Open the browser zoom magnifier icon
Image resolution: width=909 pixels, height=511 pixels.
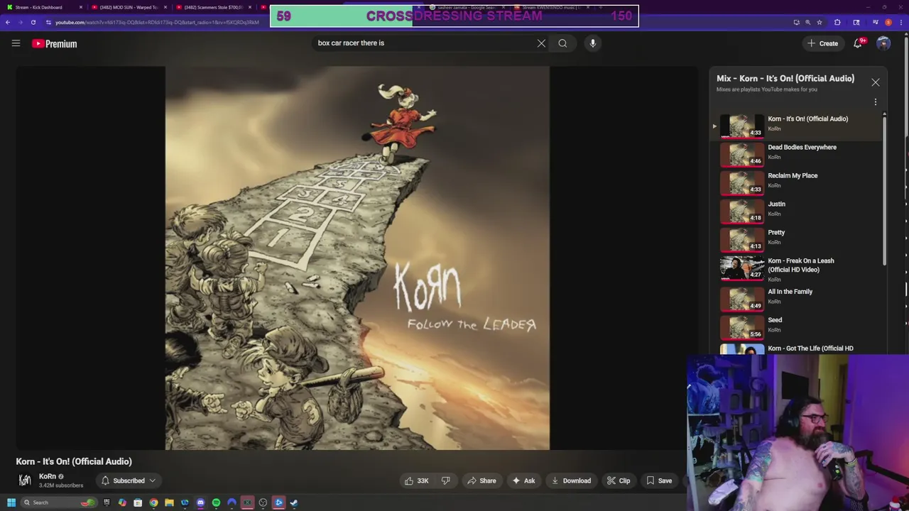808,22
